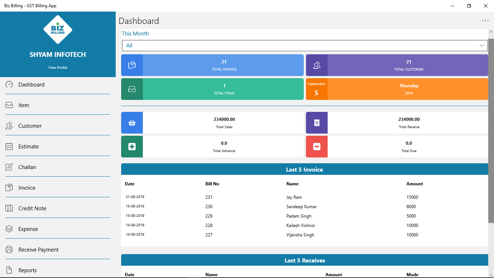Viewport: 494px width, 278px height.
Task: Click the Total Sales 234000.00 tile
Action: click(x=212, y=123)
